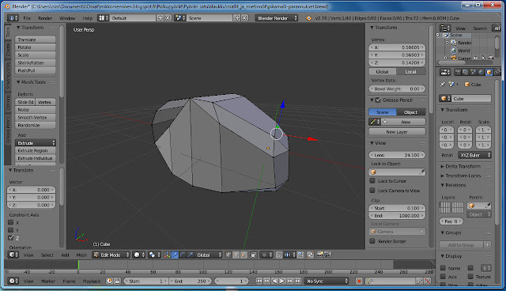Image resolution: width=506 pixels, height=291 pixels.
Task: Open the properties editor type selector
Action: pyautogui.click(x=445, y=72)
